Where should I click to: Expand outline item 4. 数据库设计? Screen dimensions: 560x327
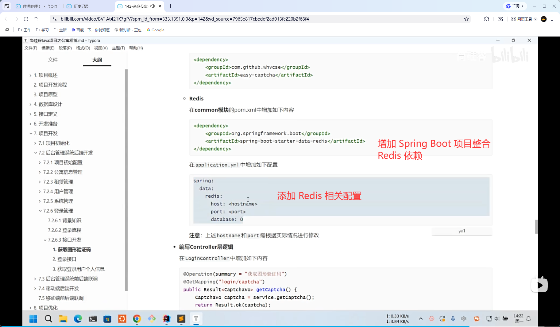pyautogui.click(x=30, y=104)
